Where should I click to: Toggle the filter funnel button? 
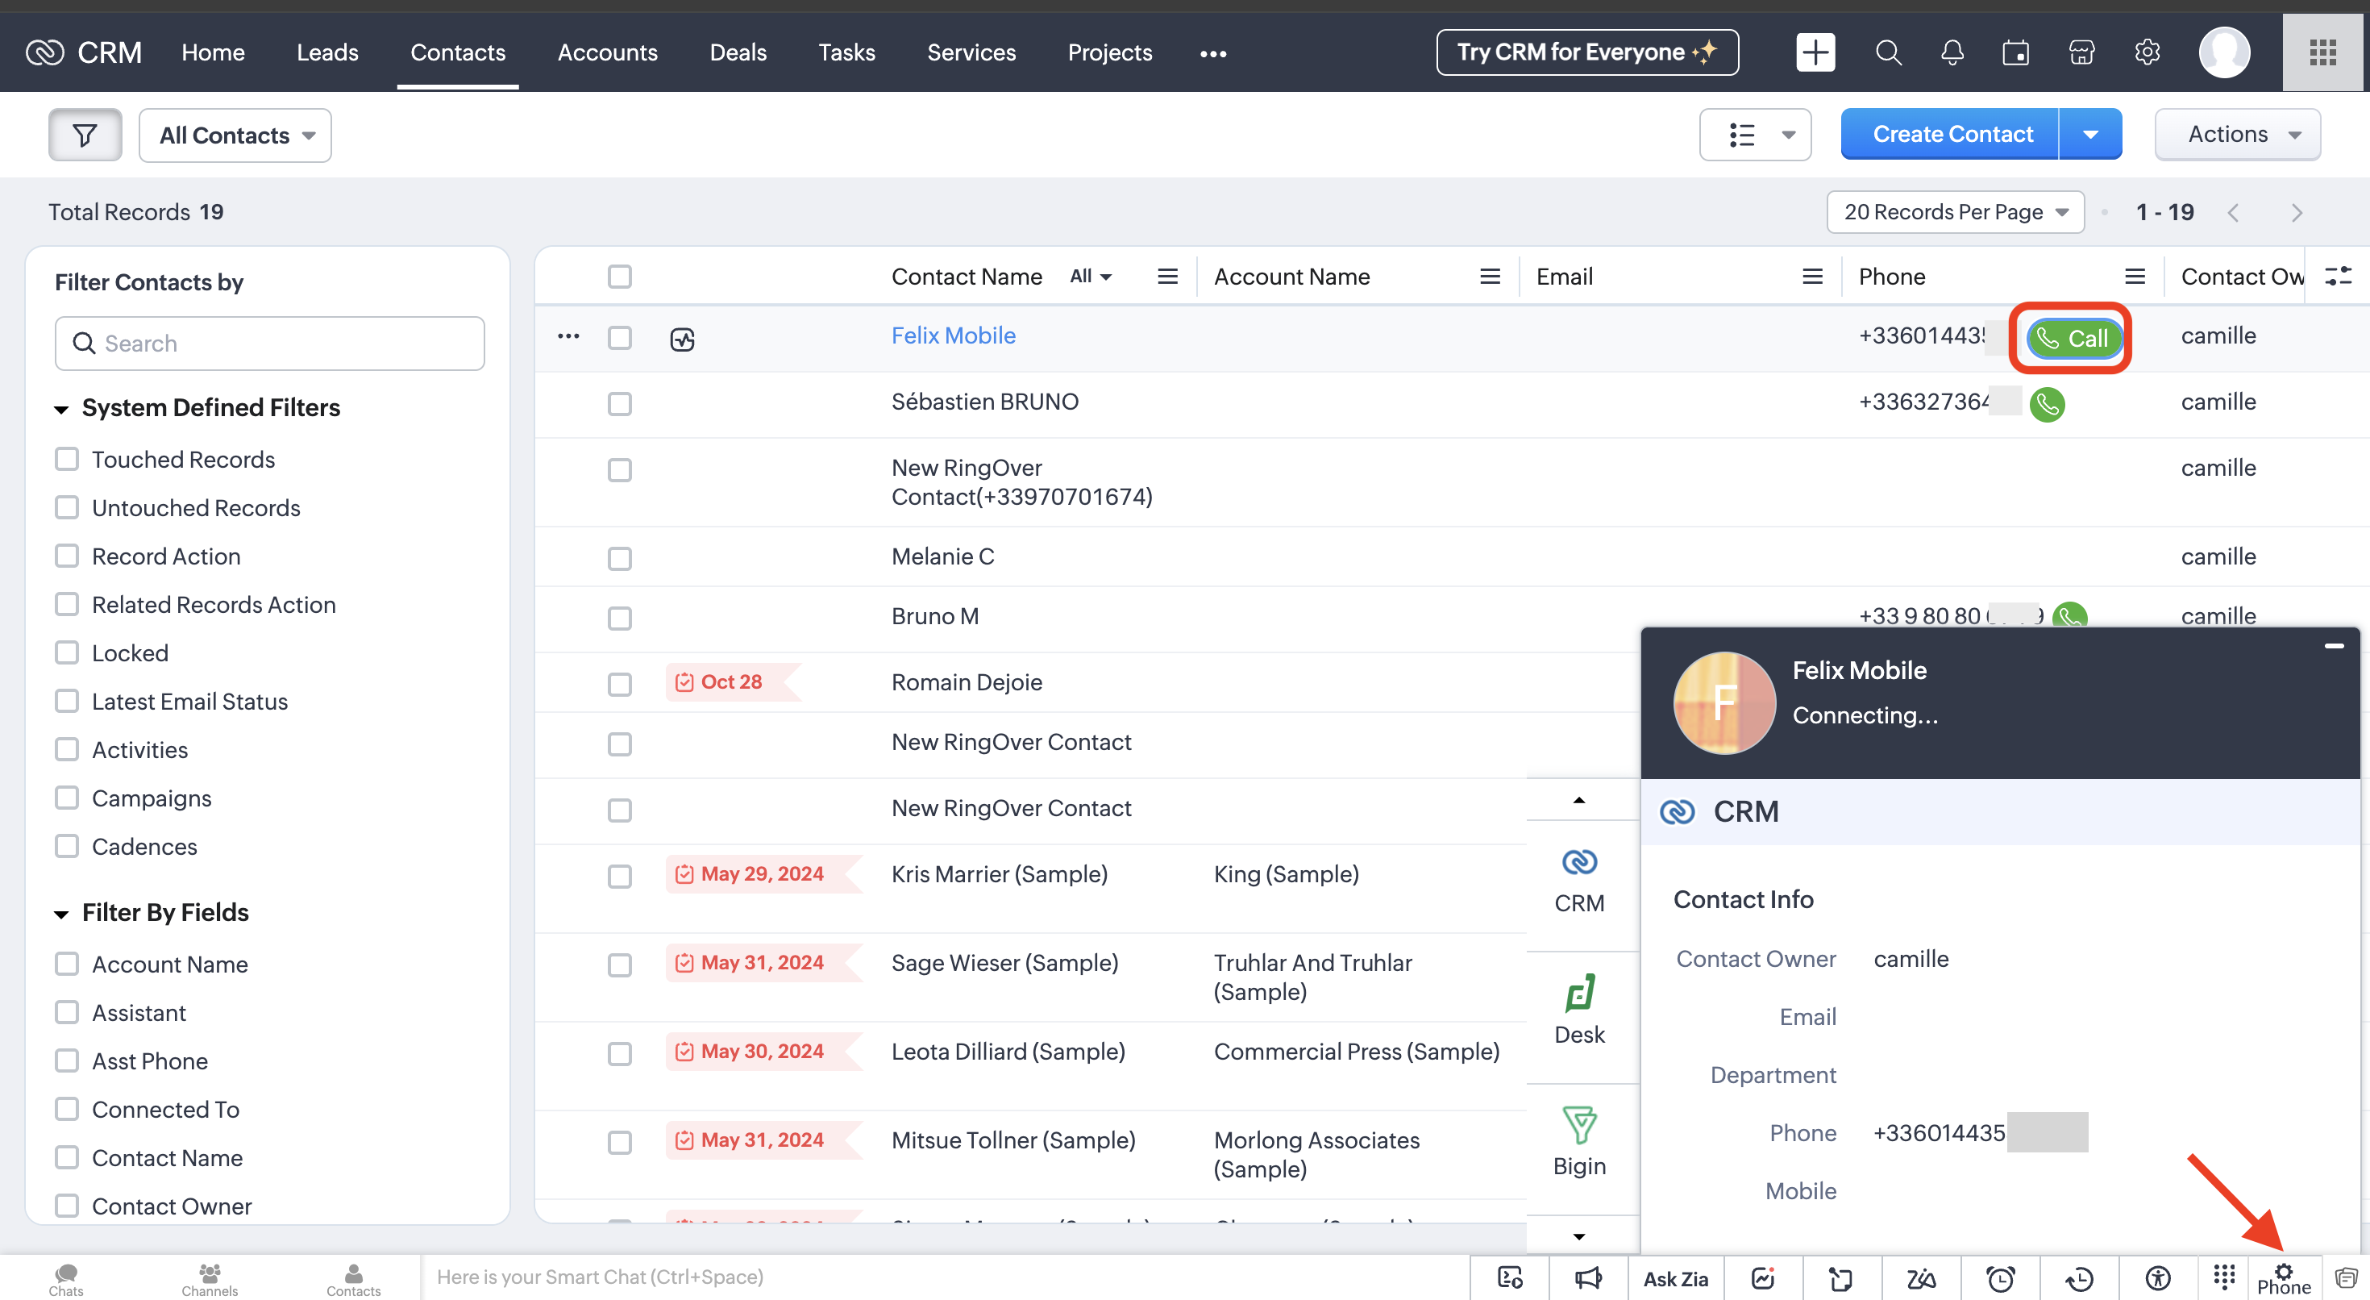[85, 135]
